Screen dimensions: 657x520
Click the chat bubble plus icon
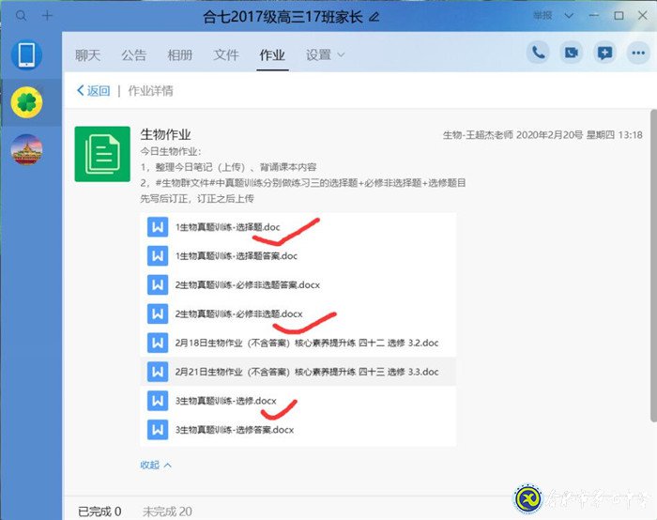point(604,53)
